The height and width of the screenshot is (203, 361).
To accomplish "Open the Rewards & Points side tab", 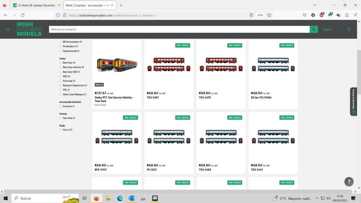I will pyautogui.click(x=353, y=101).
